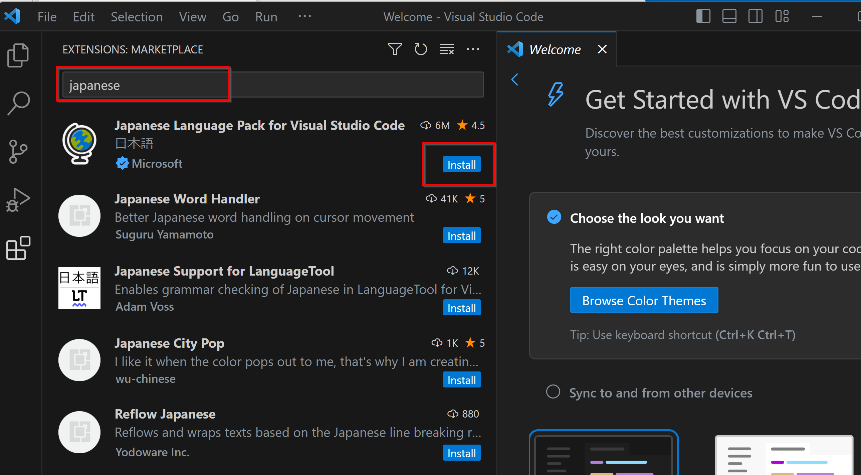Minimize the VS Code window
861x475 pixels.
pos(817,16)
